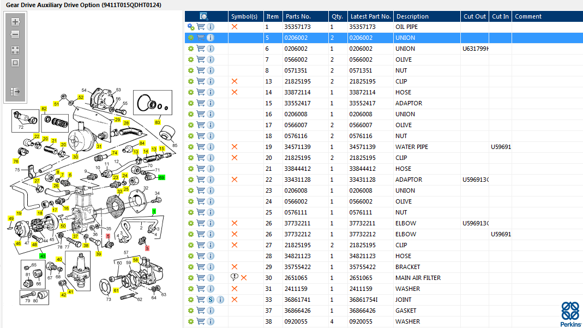
Task: Show info for JOINT 36861741
Action: (x=220, y=300)
